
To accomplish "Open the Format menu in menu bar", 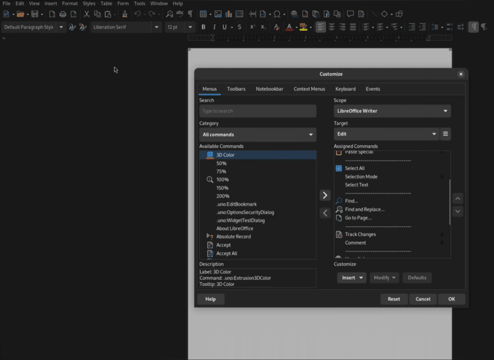I will 70,3.
